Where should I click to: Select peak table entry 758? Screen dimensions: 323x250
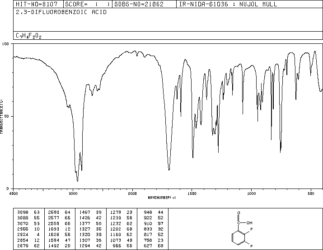pos(154,240)
